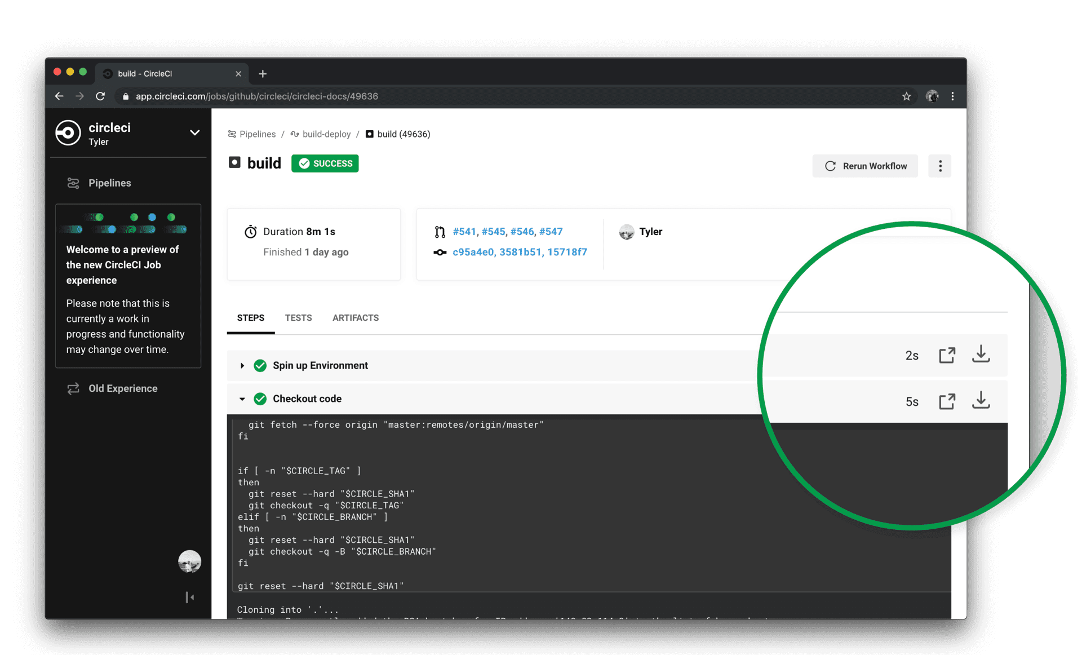Click the user avatar at sidebar bottom
This screenshot has width=1082, height=655.
(189, 561)
